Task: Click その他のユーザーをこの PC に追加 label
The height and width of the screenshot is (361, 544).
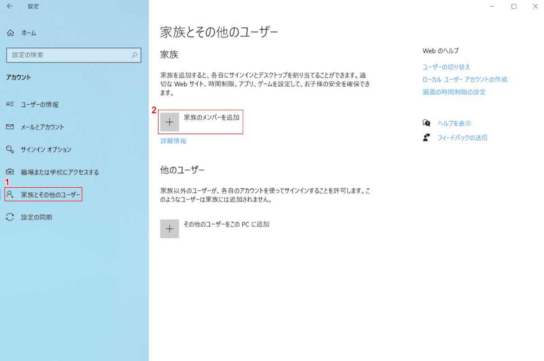Action: [227, 224]
